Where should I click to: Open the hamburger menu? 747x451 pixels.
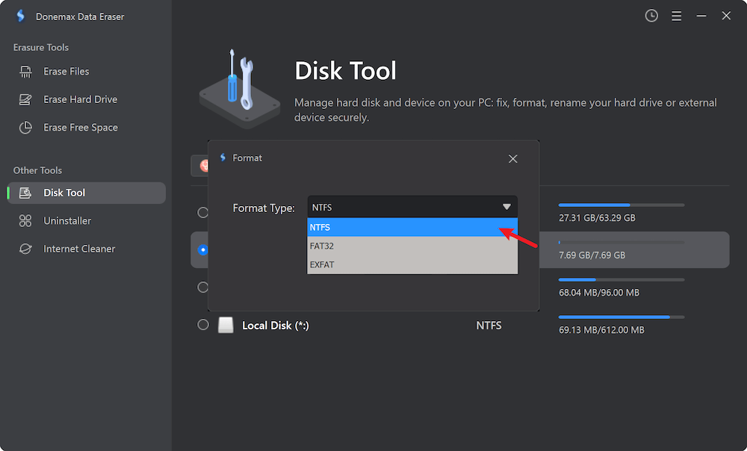[x=676, y=15]
